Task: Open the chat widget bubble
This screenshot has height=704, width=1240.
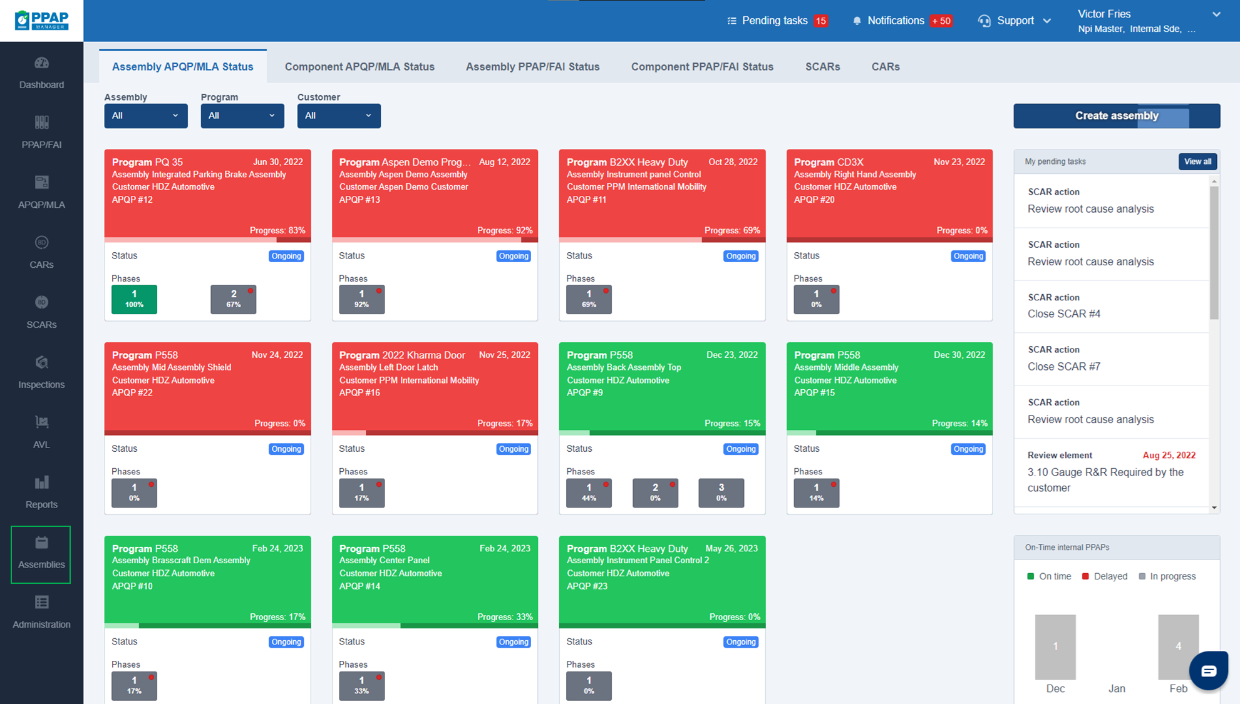Action: point(1208,671)
